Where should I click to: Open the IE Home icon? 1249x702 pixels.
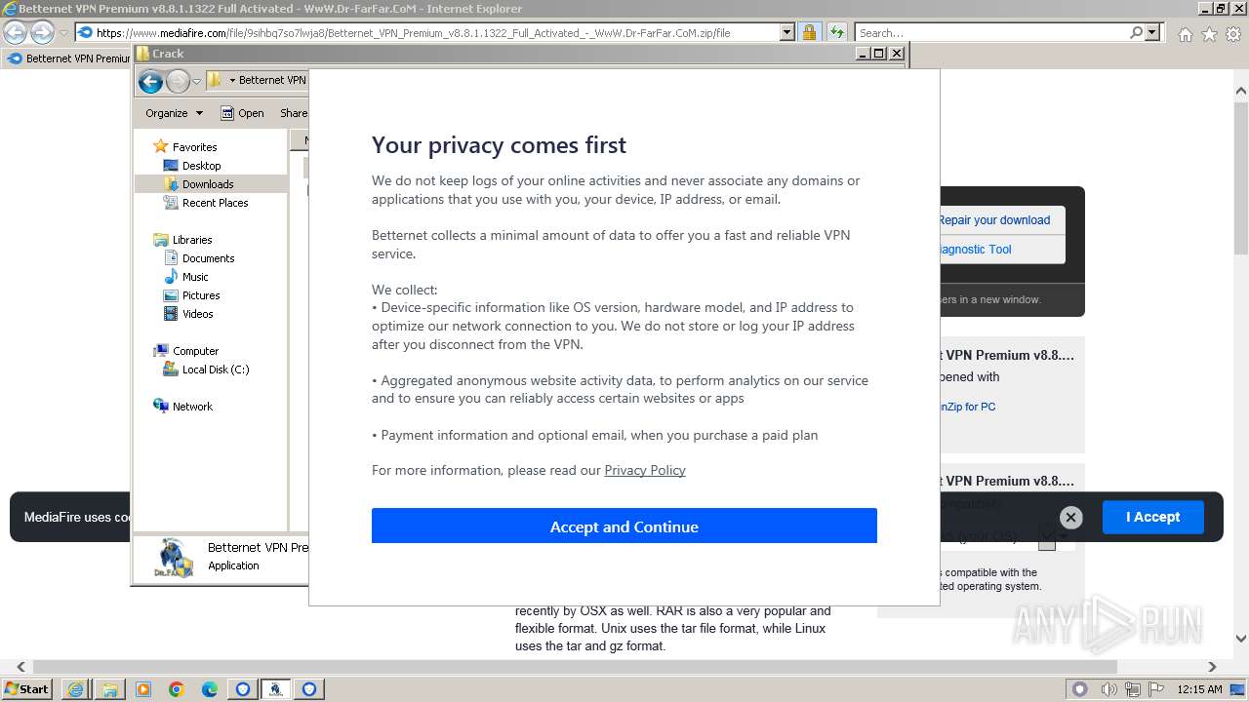tap(1185, 34)
